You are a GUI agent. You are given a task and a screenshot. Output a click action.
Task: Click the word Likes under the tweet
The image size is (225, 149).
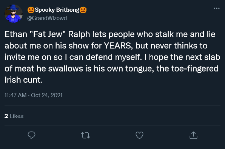pos(17,116)
